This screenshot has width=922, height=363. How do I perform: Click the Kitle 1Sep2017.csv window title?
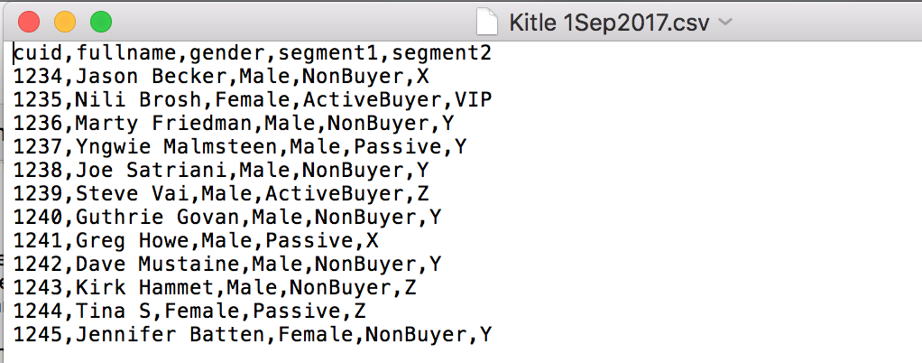pos(609,23)
